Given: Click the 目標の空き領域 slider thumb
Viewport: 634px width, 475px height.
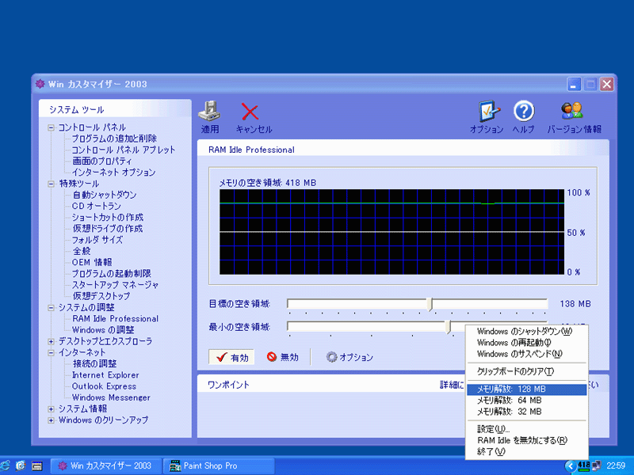Looking at the screenshot, I should pyautogui.click(x=430, y=304).
